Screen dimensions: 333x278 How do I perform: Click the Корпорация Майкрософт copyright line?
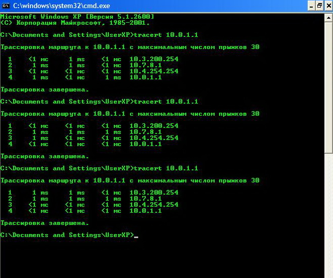click(75, 23)
